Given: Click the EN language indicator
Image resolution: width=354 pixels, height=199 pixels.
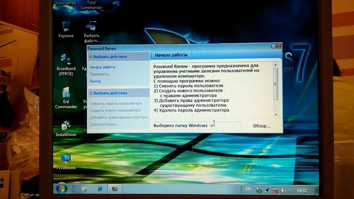Looking at the screenshot, I should [x=248, y=189].
